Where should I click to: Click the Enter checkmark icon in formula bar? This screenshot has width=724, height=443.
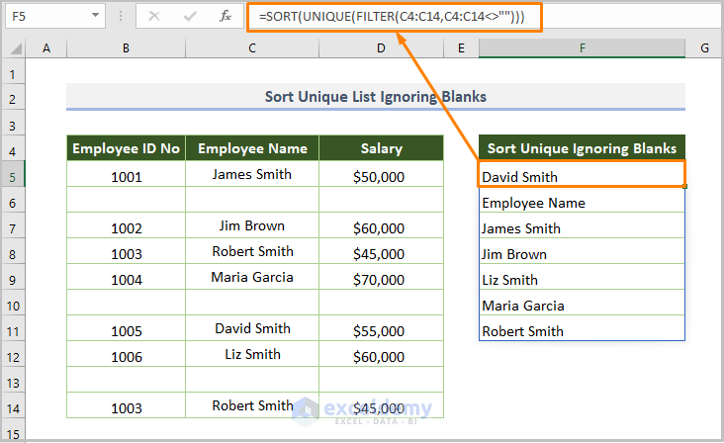click(190, 17)
